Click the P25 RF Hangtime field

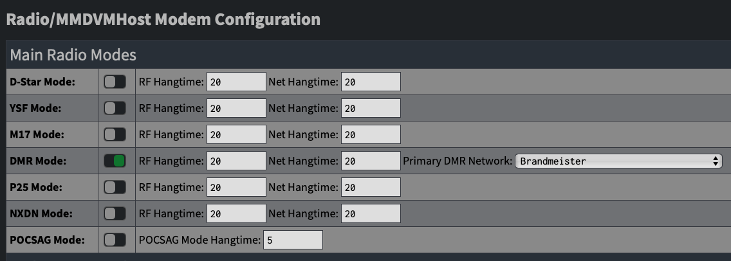point(236,187)
